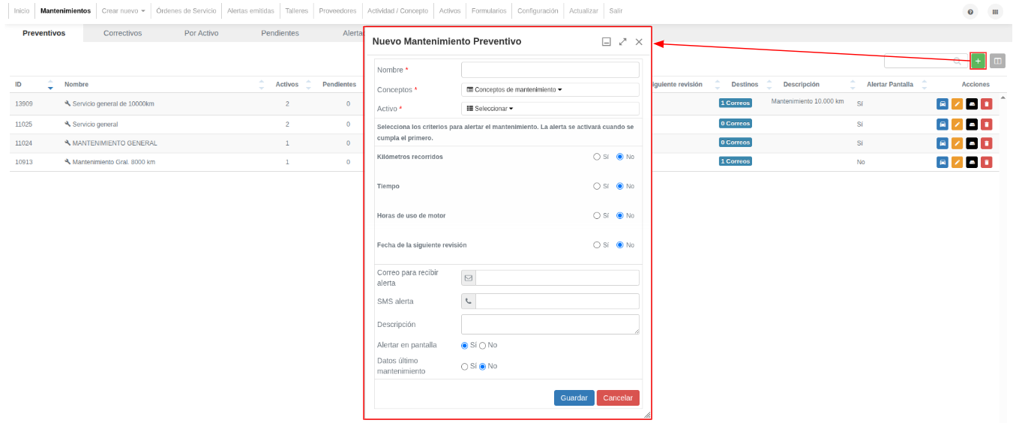This screenshot has height=423, width=1013.
Task: Choose Sí for Datos último mantenimiento
Action: coord(465,367)
